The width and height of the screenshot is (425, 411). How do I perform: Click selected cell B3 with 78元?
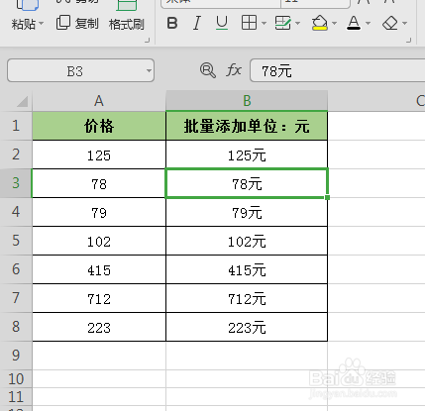pos(247,183)
